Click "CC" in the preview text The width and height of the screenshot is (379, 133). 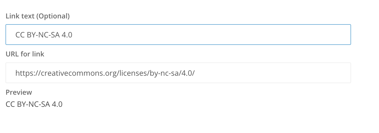tap(10, 104)
